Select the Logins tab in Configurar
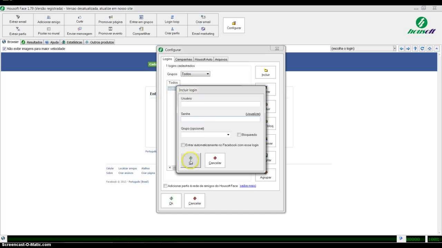The image size is (442, 248). pos(167,59)
